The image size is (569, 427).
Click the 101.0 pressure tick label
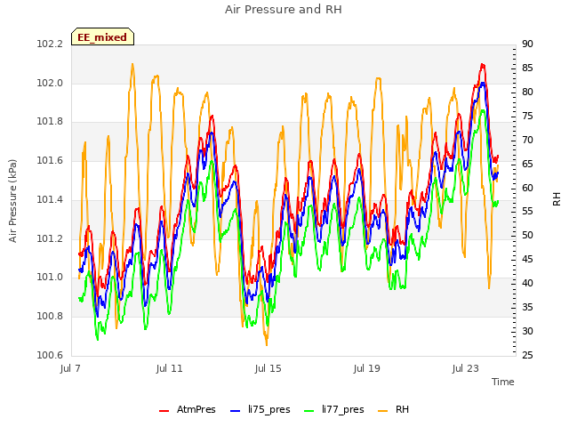(50, 278)
